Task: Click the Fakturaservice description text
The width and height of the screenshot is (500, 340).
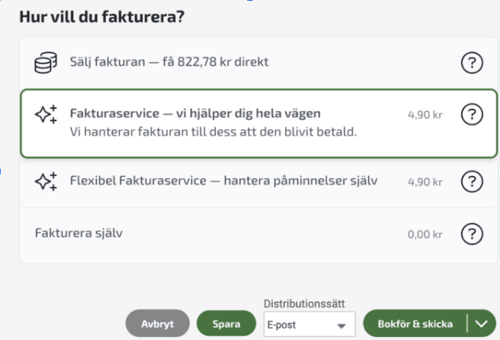Action: tap(213, 133)
